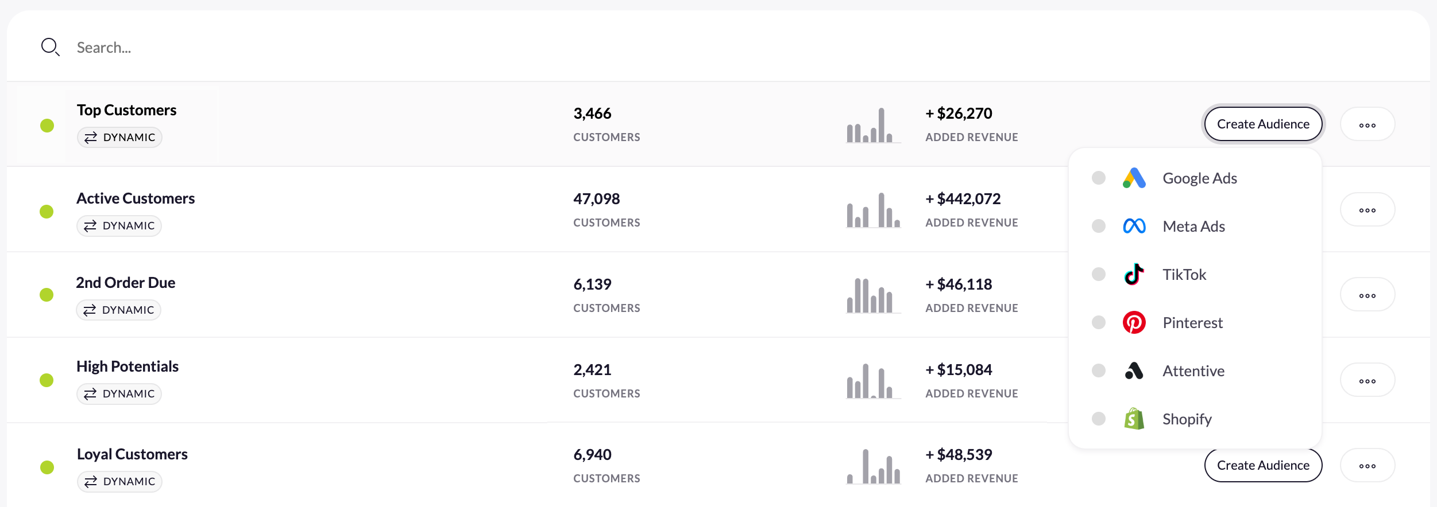Image resolution: width=1437 pixels, height=507 pixels.
Task: Click the TikTok logo icon
Action: point(1134,275)
